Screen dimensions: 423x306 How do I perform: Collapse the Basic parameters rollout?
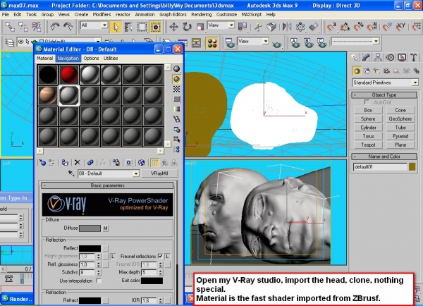pos(107,185)
